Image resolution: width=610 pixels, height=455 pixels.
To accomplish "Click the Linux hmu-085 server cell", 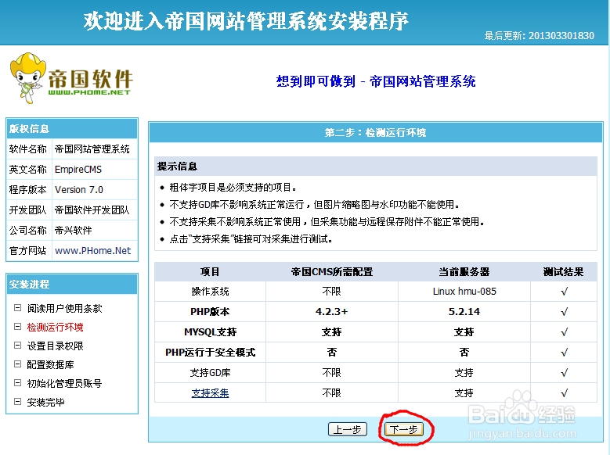I will tap(464, 292).
